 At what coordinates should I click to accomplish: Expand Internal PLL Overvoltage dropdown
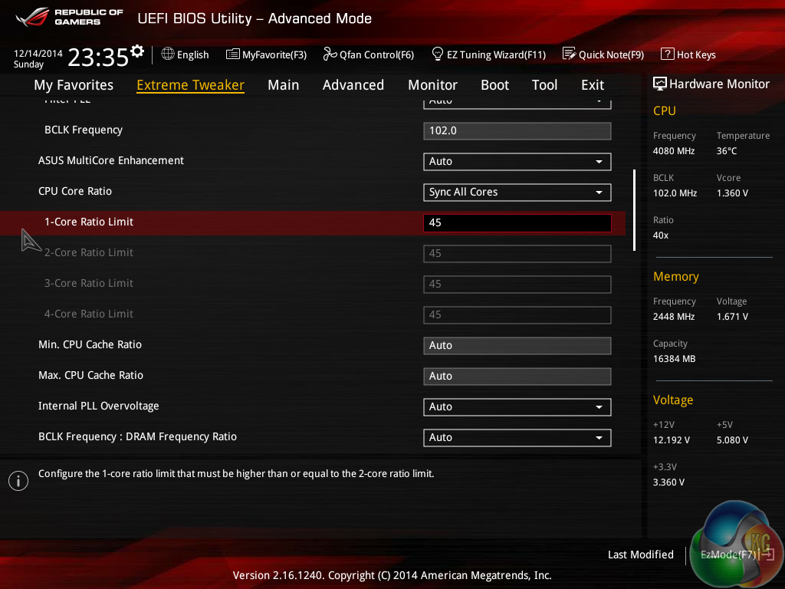[517, 406]
